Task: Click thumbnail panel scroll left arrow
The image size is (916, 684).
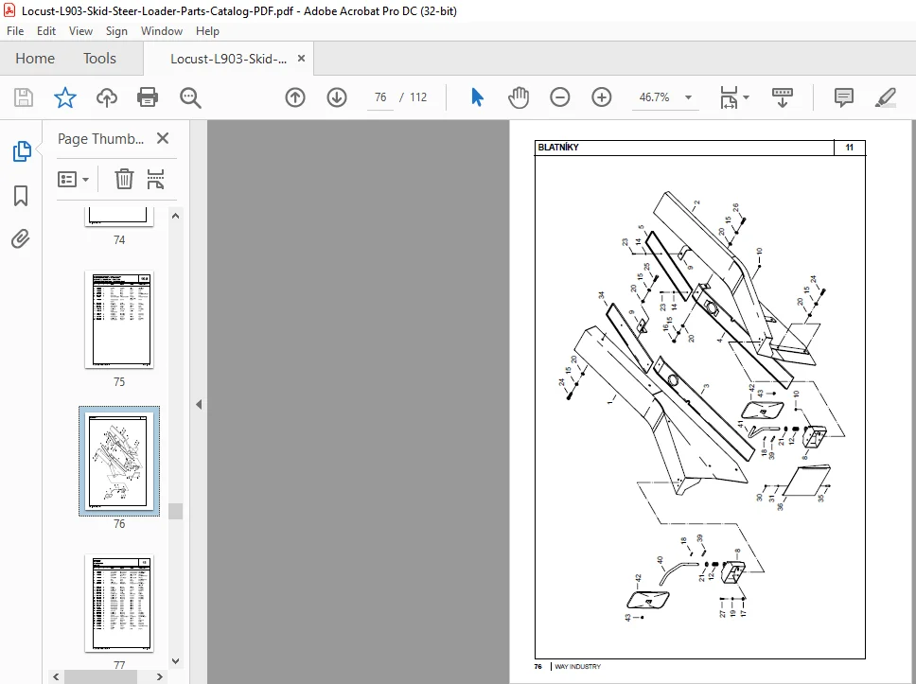Action: pyautogui.click(x=56, y=676)
